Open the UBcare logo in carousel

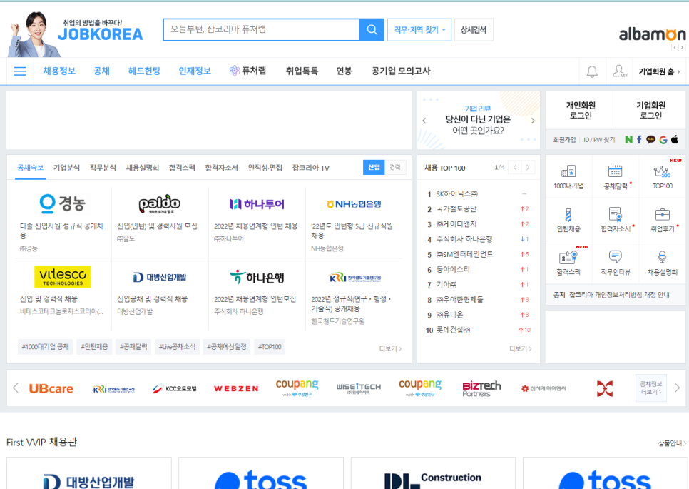(51, 389)
